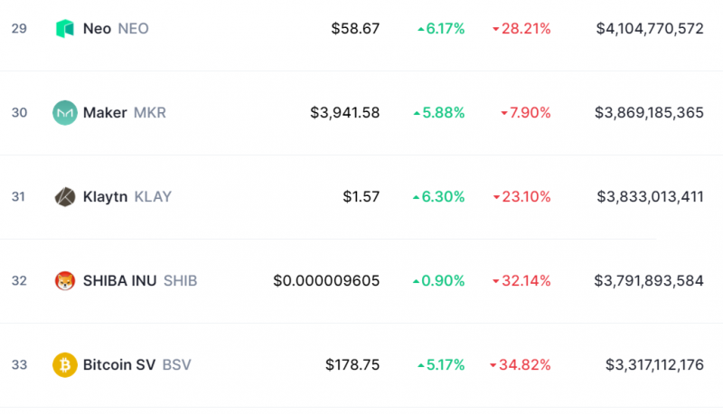Click the SHIBA INU dog logo
The width and height of the screenshot is (723, 414).
(x=64, y=281)
